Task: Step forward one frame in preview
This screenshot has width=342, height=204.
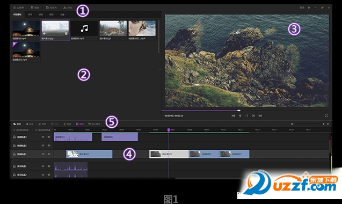Action: coord(253,115)
